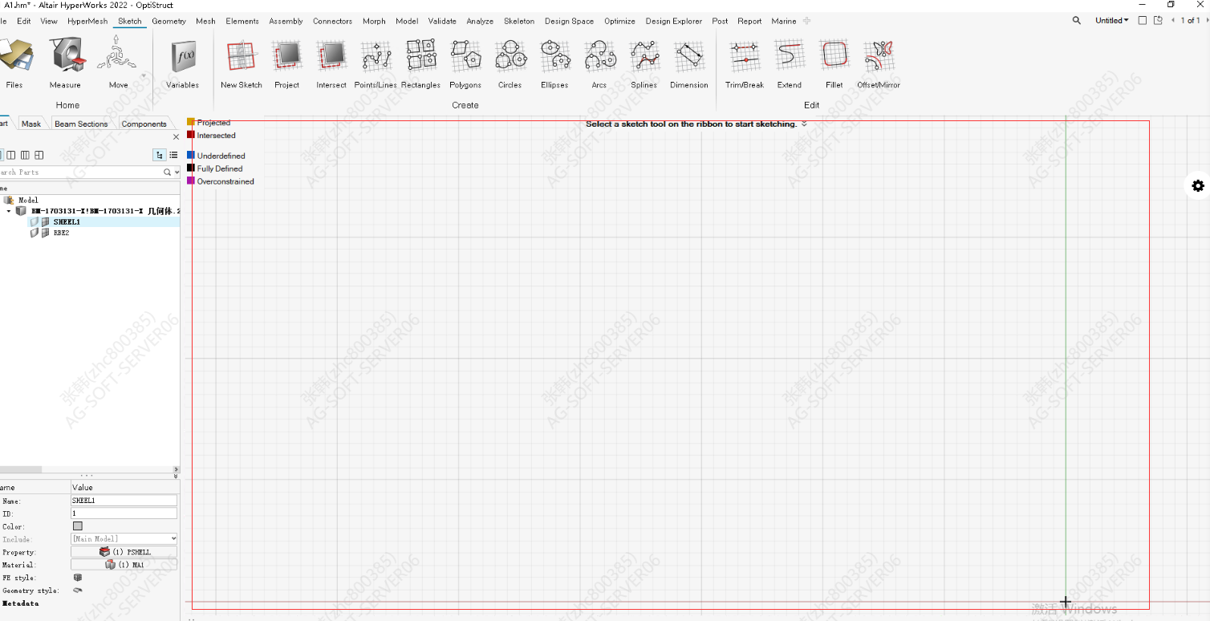This screenshot has width=1210, height=621.
Task: Expand the Include Main Model dropdown
Action: coord(173,539)
